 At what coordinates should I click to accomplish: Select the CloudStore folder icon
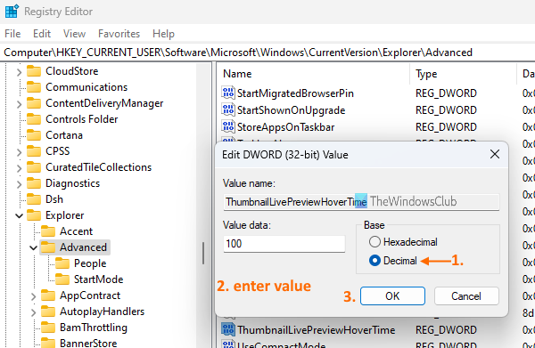[34, 71]
